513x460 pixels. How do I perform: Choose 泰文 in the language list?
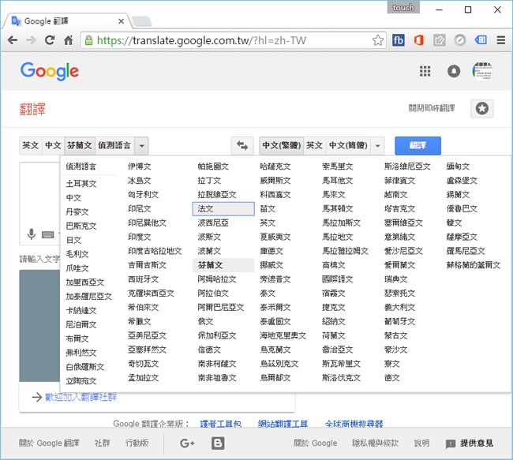(268, 294)
